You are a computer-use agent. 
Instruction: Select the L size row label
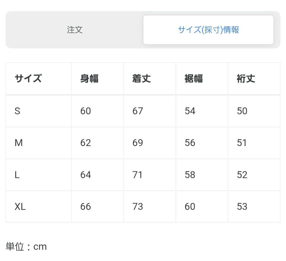click(x=17, y=175)
